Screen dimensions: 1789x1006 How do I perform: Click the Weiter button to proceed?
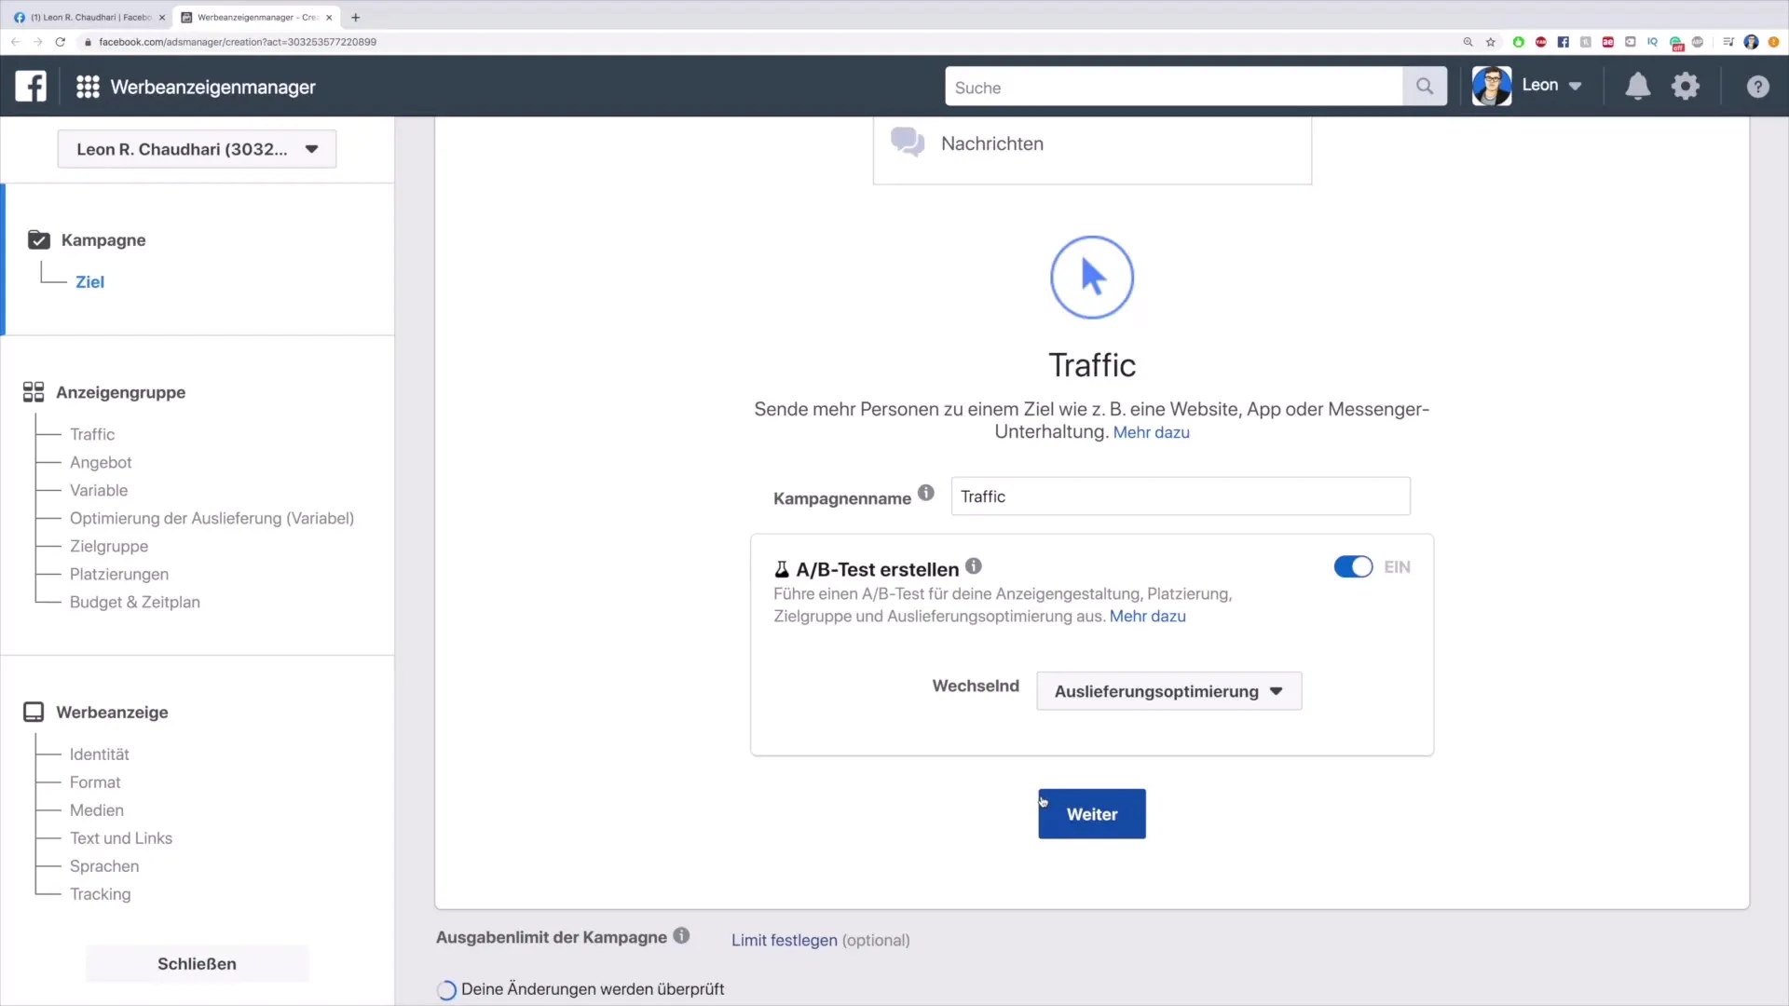(x=1092, y=814)
